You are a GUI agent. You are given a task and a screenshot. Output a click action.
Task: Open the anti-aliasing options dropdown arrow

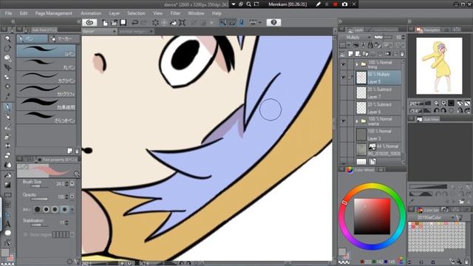pyautogui.click(x=72, y=209)
